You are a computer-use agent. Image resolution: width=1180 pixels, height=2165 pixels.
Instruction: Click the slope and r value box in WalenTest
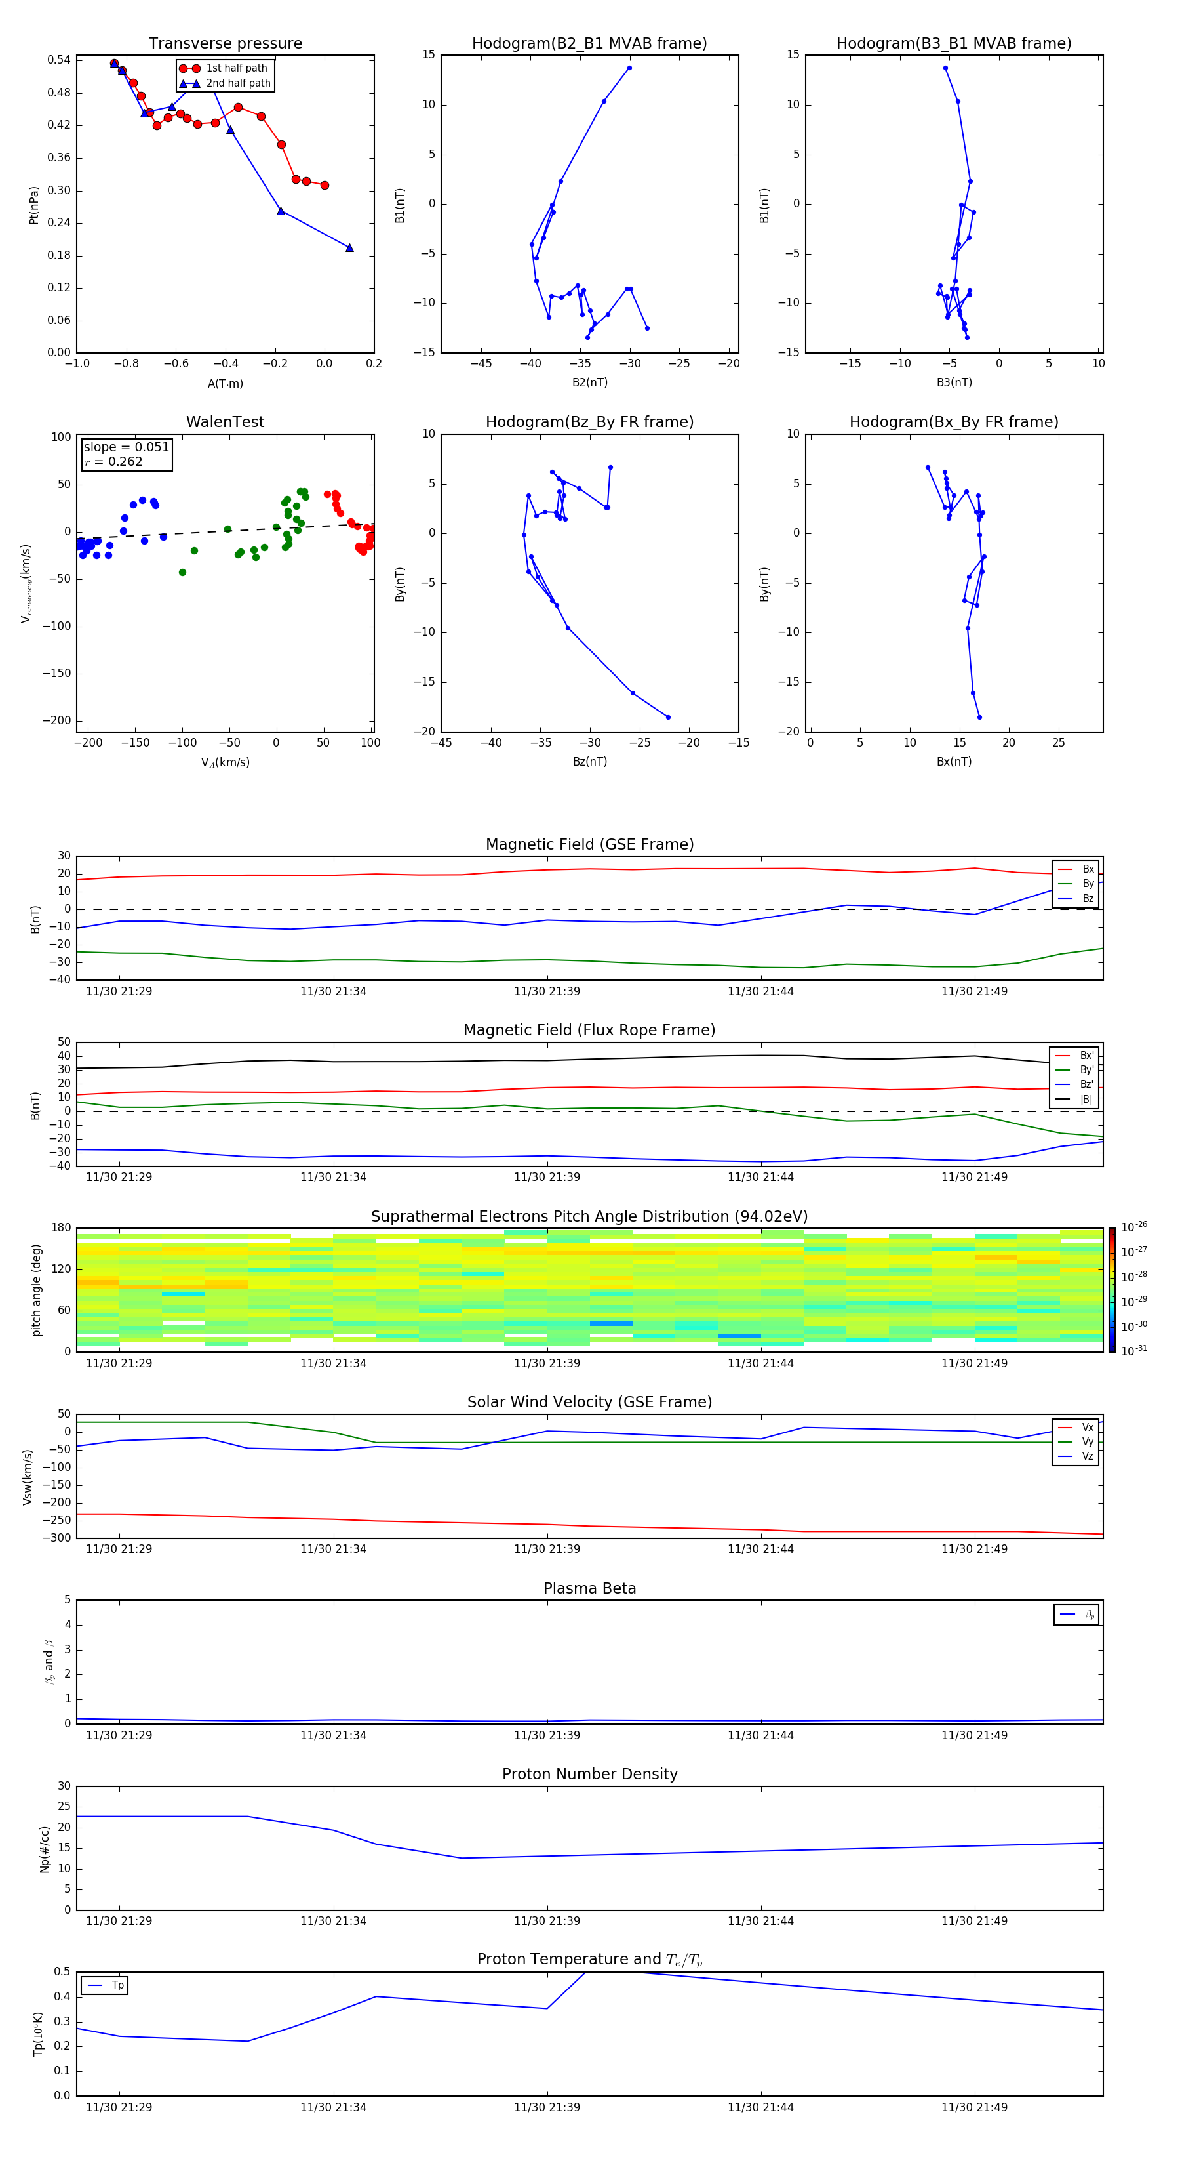click(x=126, y=455)
